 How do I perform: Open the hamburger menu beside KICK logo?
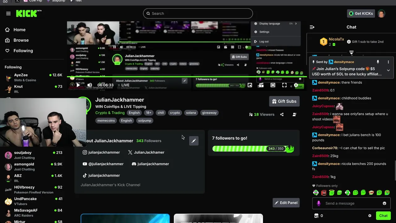click(x=8, y=14)
